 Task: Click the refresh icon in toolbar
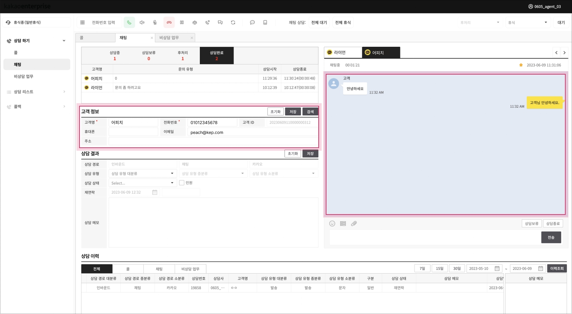pyautogui.click(x=233, y=23)
